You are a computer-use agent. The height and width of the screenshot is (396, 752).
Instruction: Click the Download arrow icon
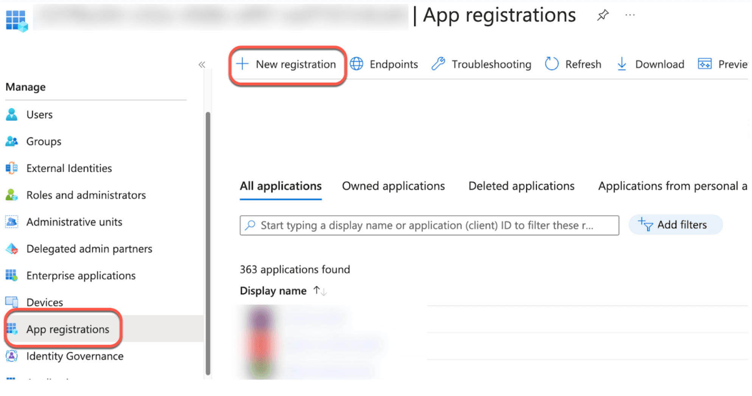(x=621, y=64)
